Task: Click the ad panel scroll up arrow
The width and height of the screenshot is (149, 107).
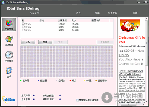Action: pos(146,19)
